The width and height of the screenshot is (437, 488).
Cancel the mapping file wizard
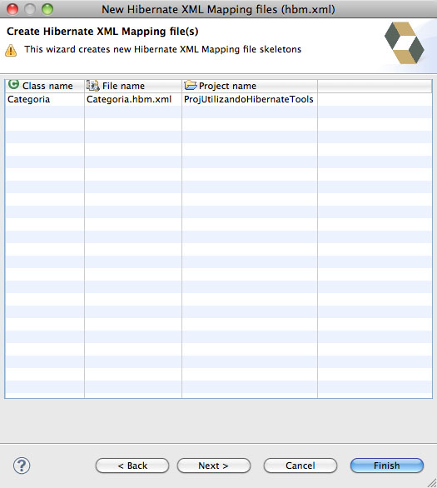[300, 466]
